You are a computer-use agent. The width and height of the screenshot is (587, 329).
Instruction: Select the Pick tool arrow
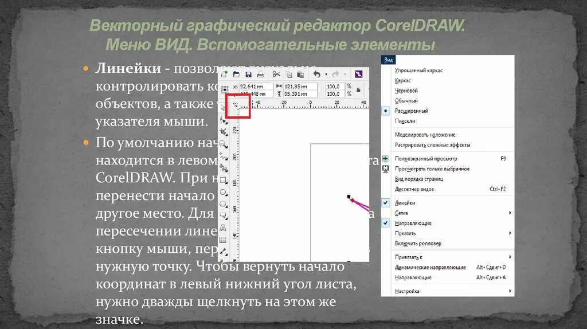click(223, 108)
